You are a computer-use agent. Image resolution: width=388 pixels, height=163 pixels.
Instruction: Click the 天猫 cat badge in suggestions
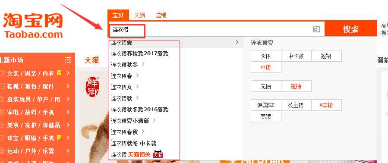tap(158, 154)
